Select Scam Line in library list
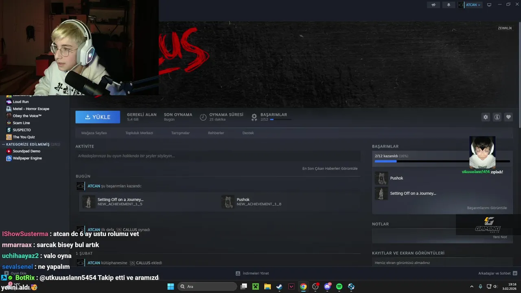The height and width of the screenshot is (293, 521). (21, 123)
